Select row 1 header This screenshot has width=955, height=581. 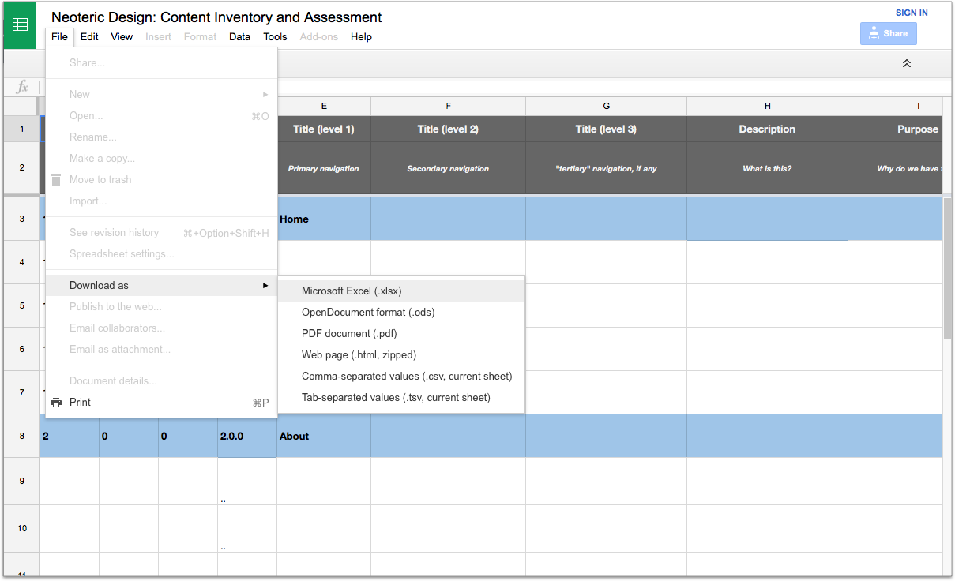click(22, 129)
